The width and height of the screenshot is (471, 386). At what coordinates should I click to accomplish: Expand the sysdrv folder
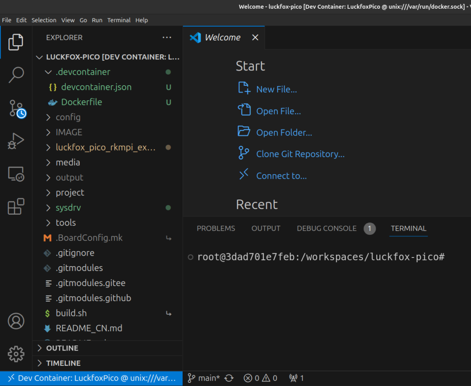pos(48,208)
